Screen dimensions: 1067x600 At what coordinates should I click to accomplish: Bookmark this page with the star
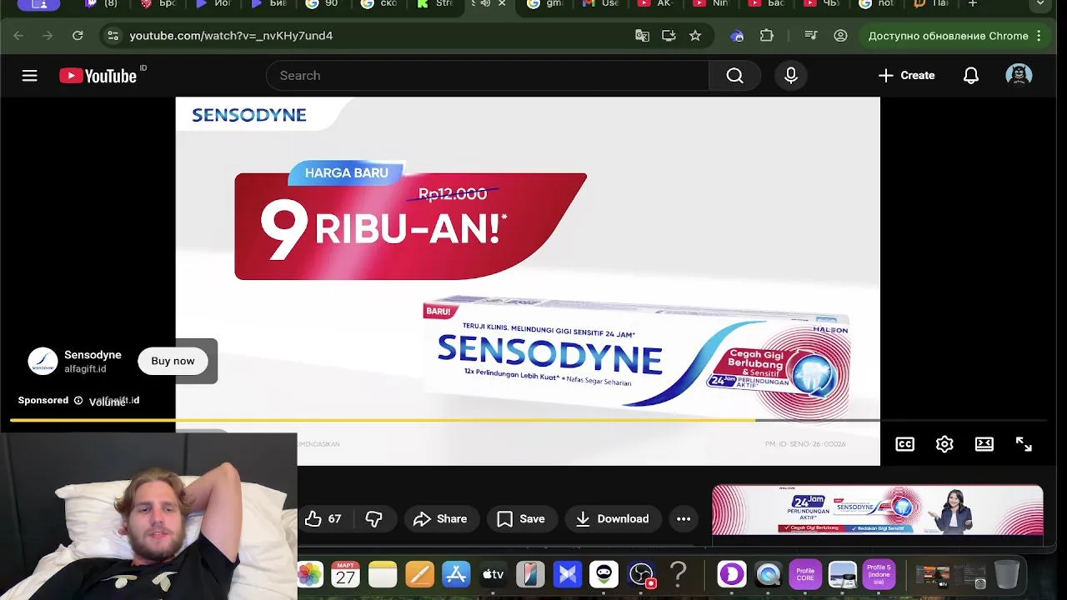tap(695, 36)
